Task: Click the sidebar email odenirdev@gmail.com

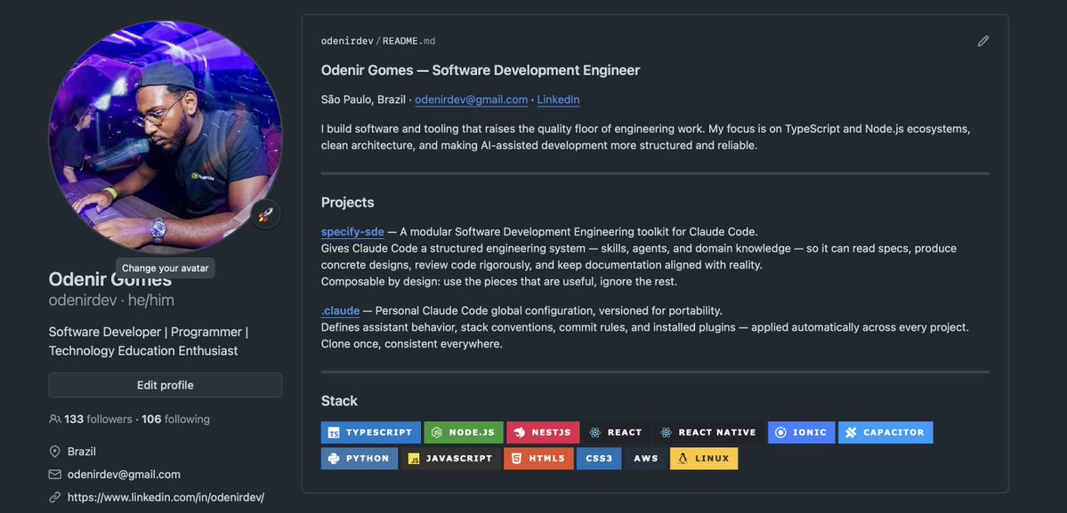Action: [x=124, y=474]
